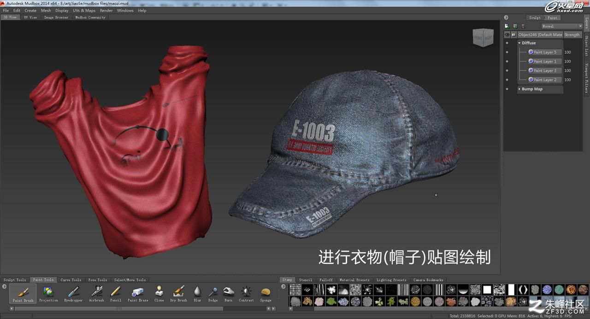Toggle visibility of Paint Layer 3
This screenshot has height=319, width=590.
507,70
